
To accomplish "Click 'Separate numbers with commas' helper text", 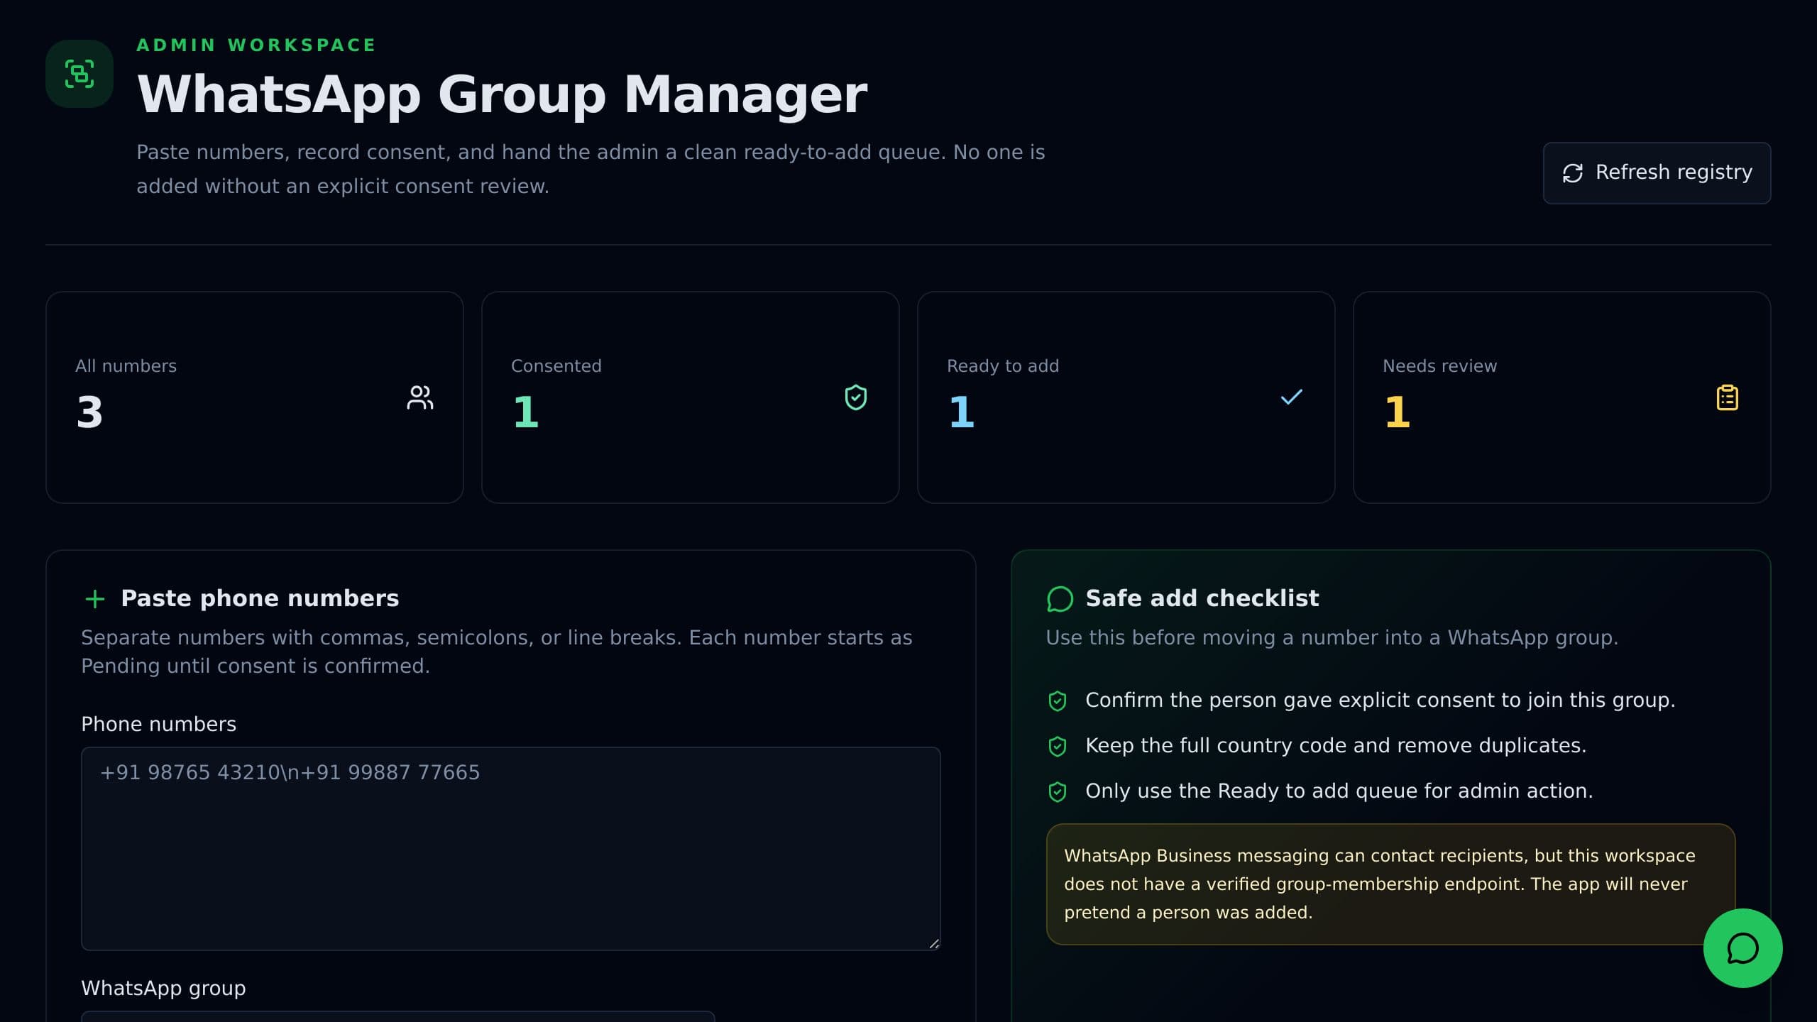I will 496,652.
